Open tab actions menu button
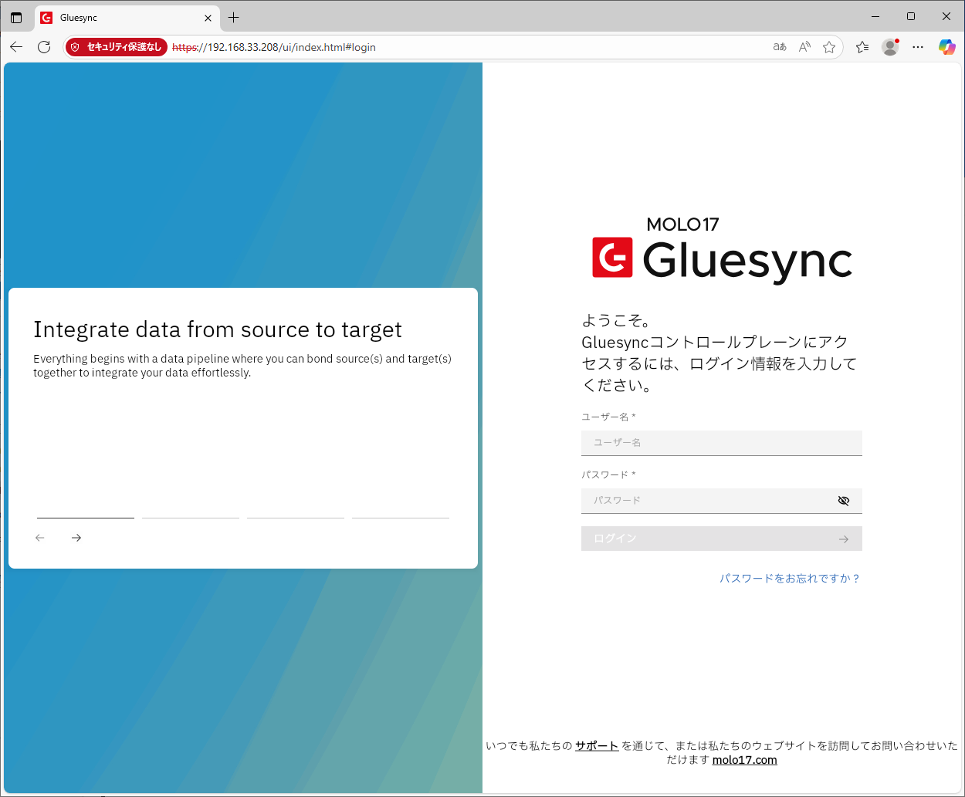Image resolution: width=965 pixels, height=797 pixels. (16, 17)
